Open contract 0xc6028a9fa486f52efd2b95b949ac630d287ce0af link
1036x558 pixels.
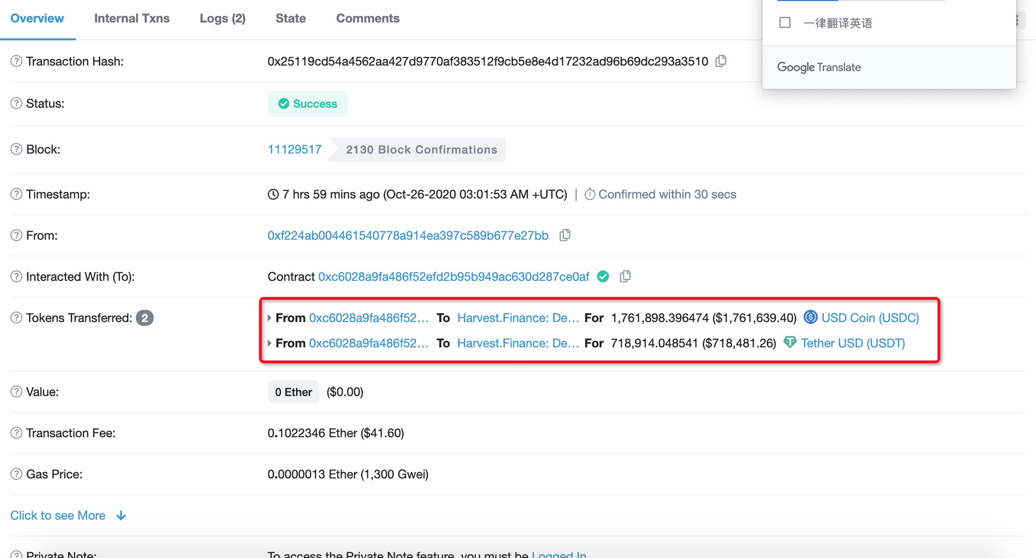point(454,277)
